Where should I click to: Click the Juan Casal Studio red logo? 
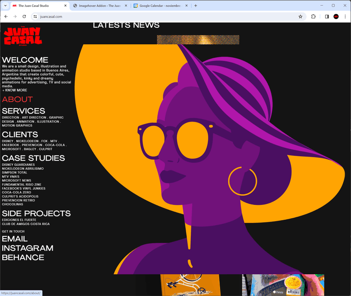click(x=22, y=37)
